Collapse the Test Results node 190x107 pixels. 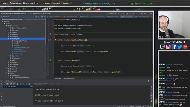coord(4,86)
